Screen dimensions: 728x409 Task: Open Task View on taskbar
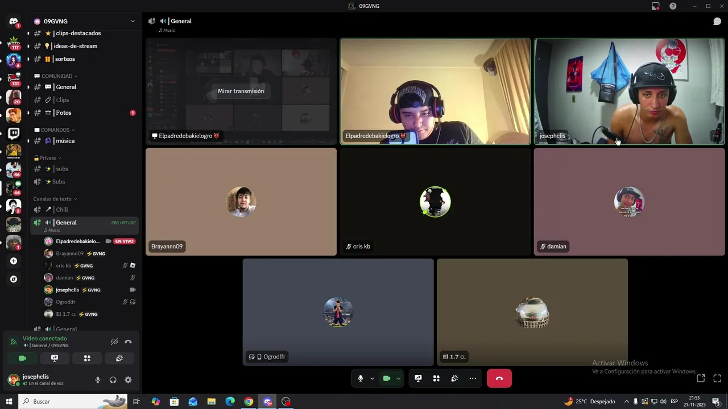(x=136, y=402)
